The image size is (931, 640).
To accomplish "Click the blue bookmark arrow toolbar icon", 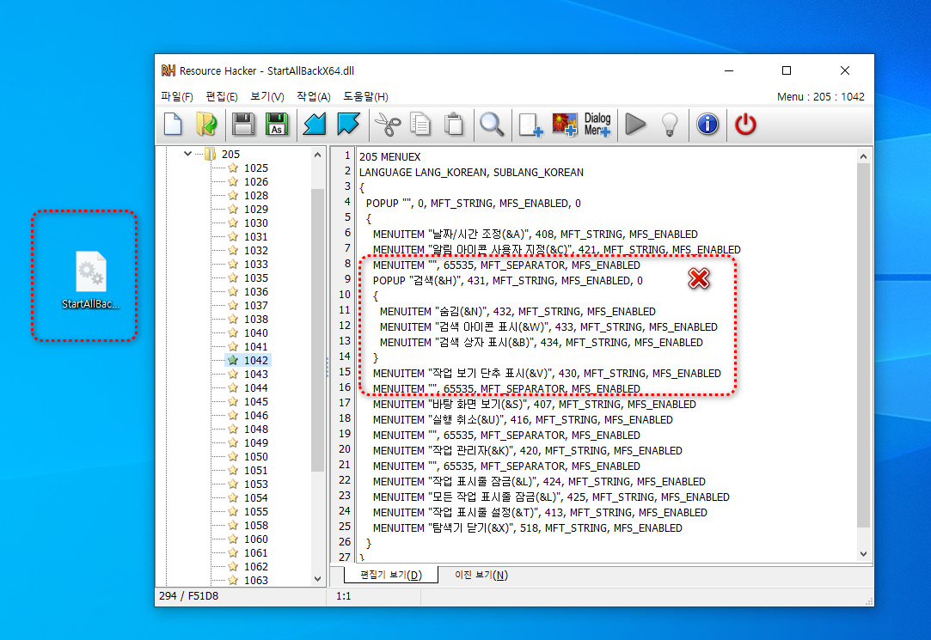I will (348, 125).
